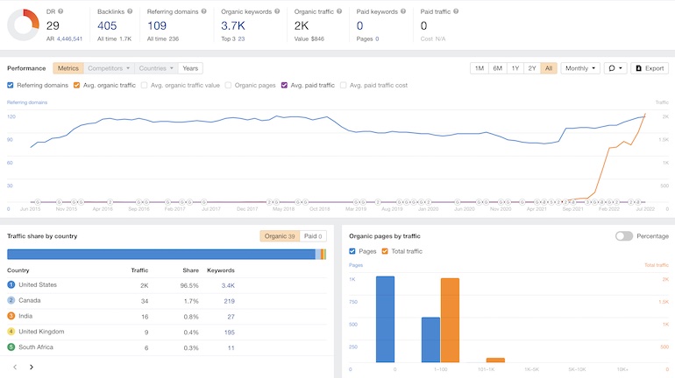Click the Share column header
The width and height of the screenshot is (675, 378).
pos(190,270)
